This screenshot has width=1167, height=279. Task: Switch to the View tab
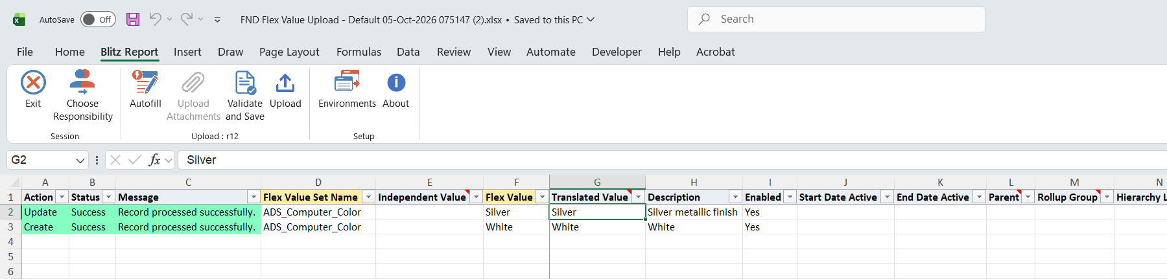(x=499, y=52)
